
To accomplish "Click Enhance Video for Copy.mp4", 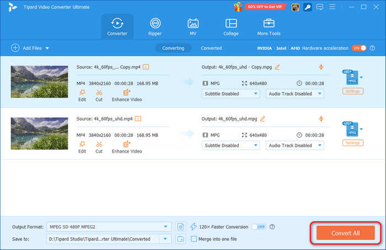I will click(x=127, y=95).
